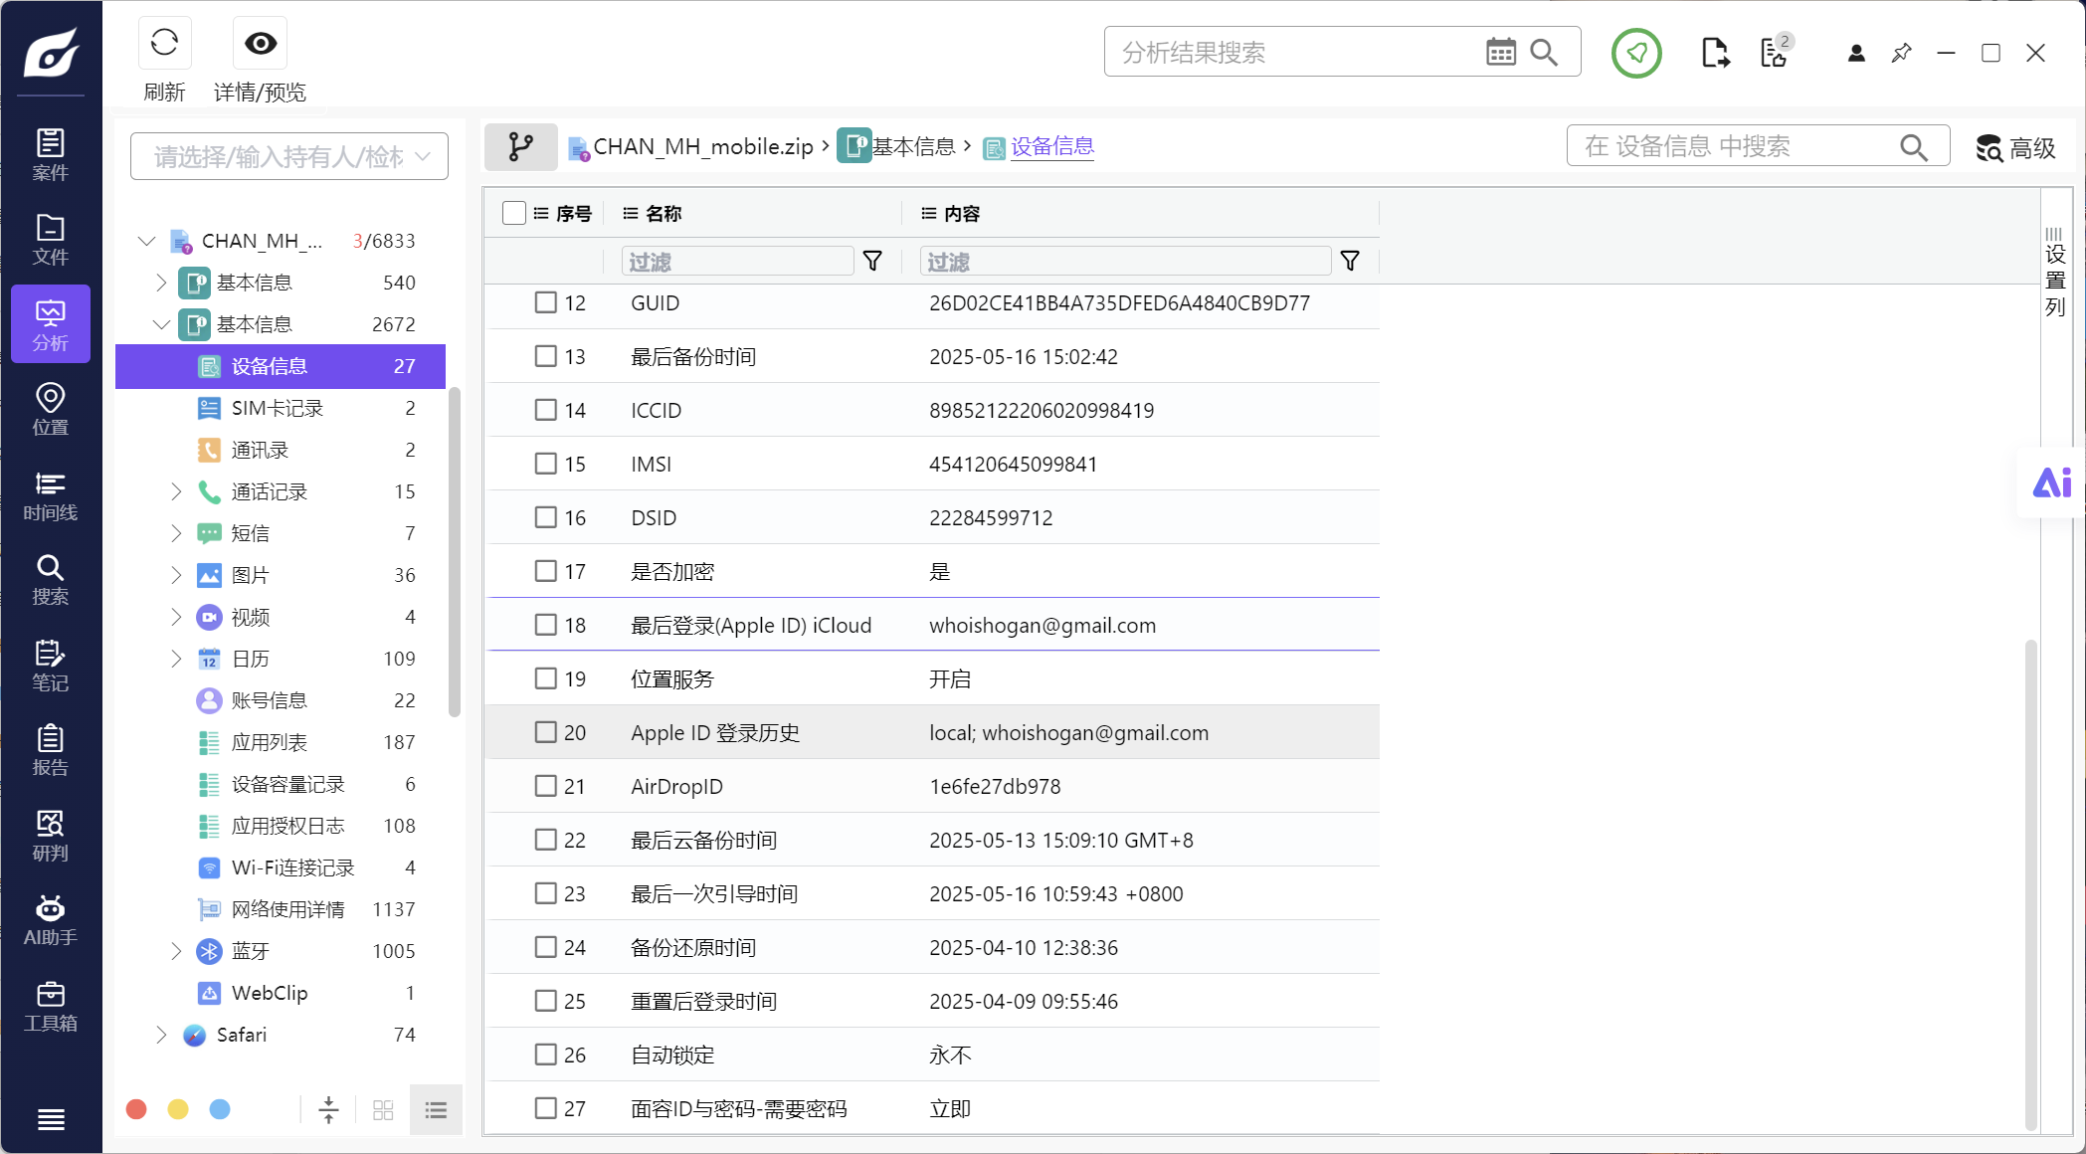Click the 设备信息 breadcrumb link
2086x1154 pixels.
(x=1052, y=147)
